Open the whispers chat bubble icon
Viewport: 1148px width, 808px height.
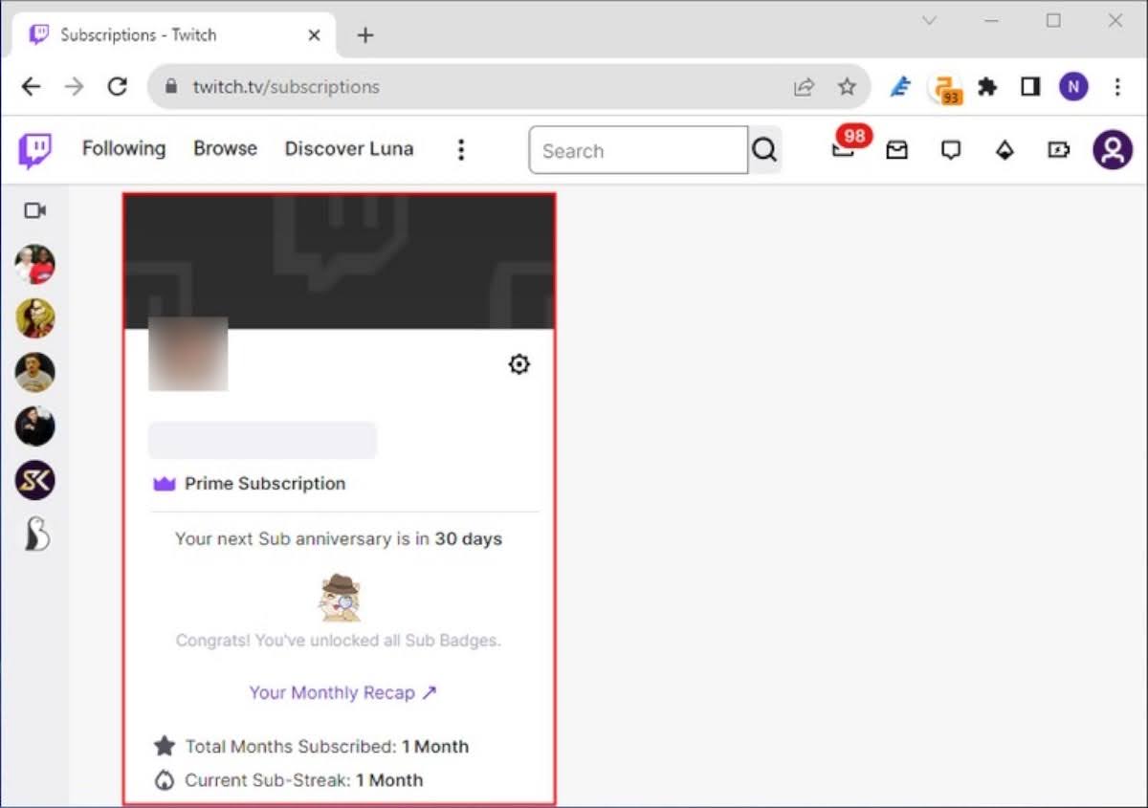tap(951, 150)
